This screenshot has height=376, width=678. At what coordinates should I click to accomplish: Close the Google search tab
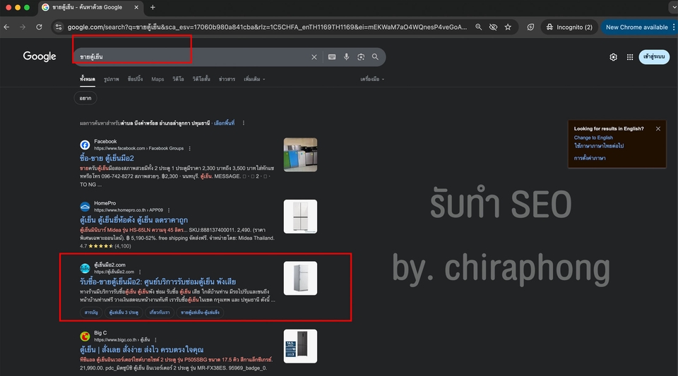click(x=136, y=7)
